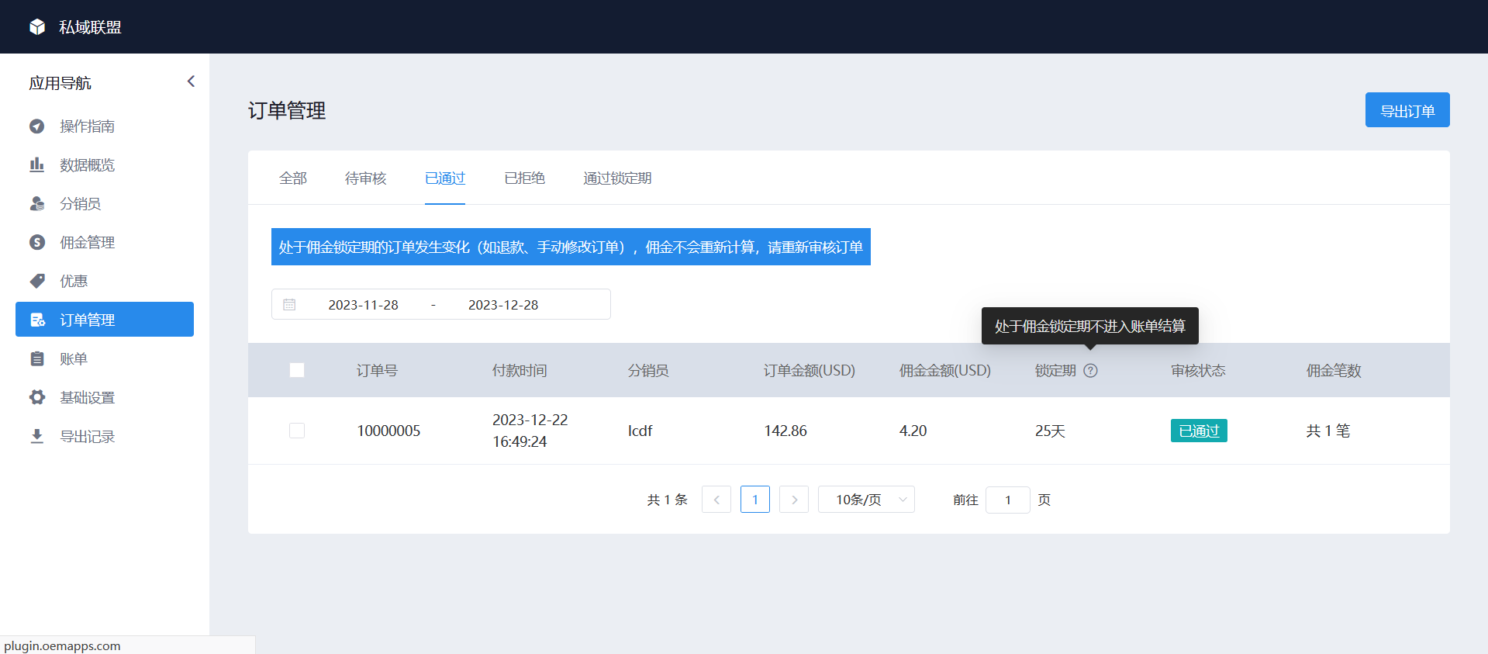Click page number 1 button

755,500
